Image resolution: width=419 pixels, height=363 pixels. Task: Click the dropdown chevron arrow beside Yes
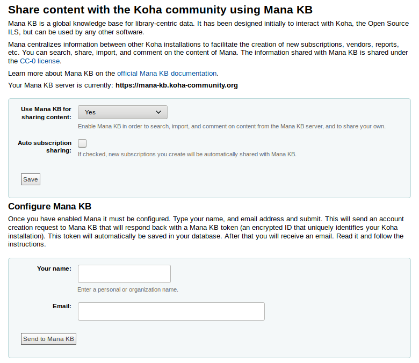point(158,112)
